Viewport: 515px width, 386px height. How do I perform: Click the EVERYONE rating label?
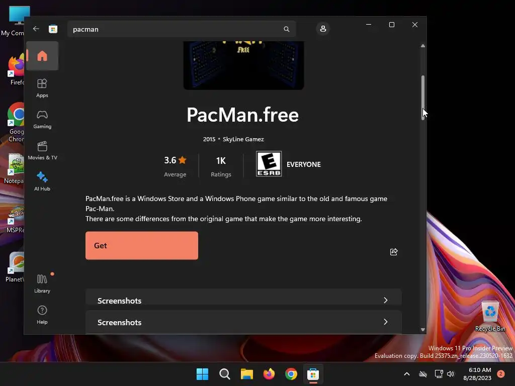[303, 164]
